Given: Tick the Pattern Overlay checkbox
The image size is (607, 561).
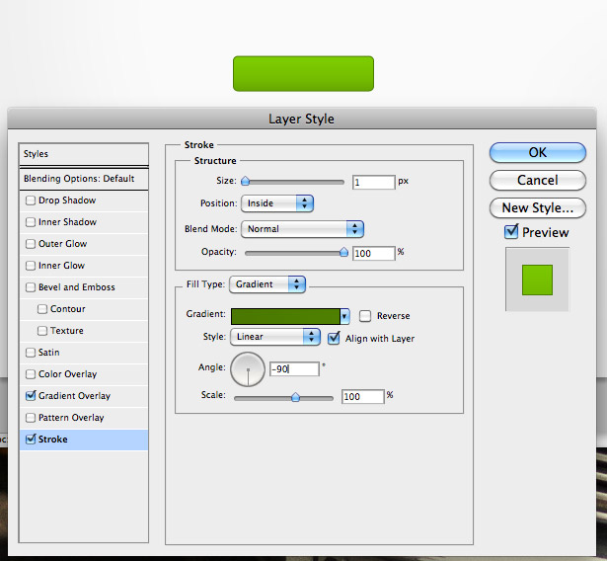Looking at the screenshot, I should click(31, 418).
